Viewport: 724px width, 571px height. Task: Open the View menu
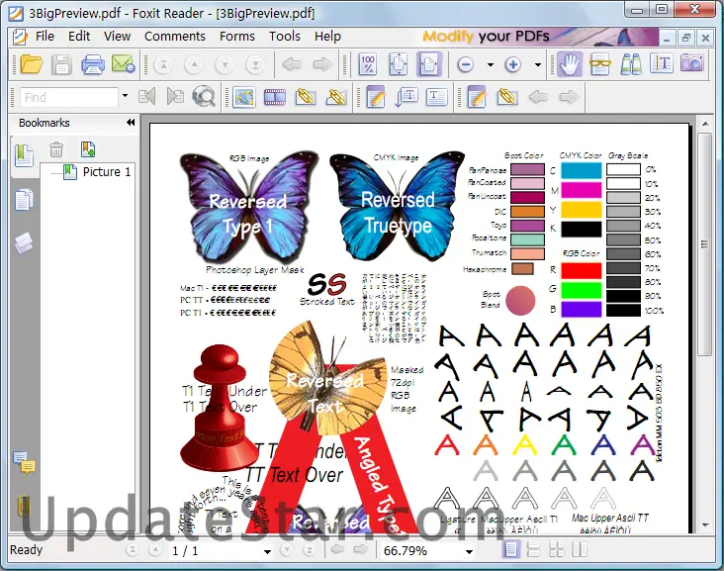click(117, 36)
